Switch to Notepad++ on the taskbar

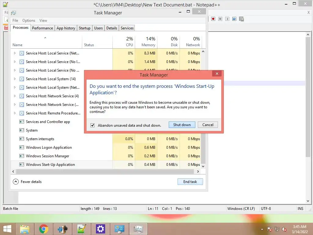[81, 229]
